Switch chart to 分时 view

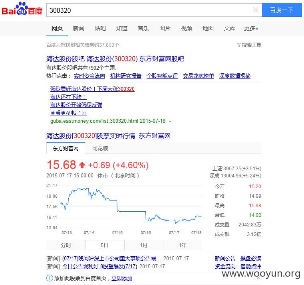[66, 245]
